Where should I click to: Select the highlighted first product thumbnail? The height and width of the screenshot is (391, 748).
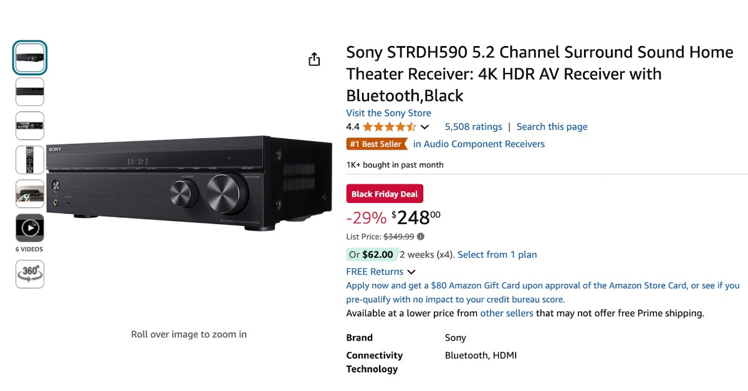(29, 57)
